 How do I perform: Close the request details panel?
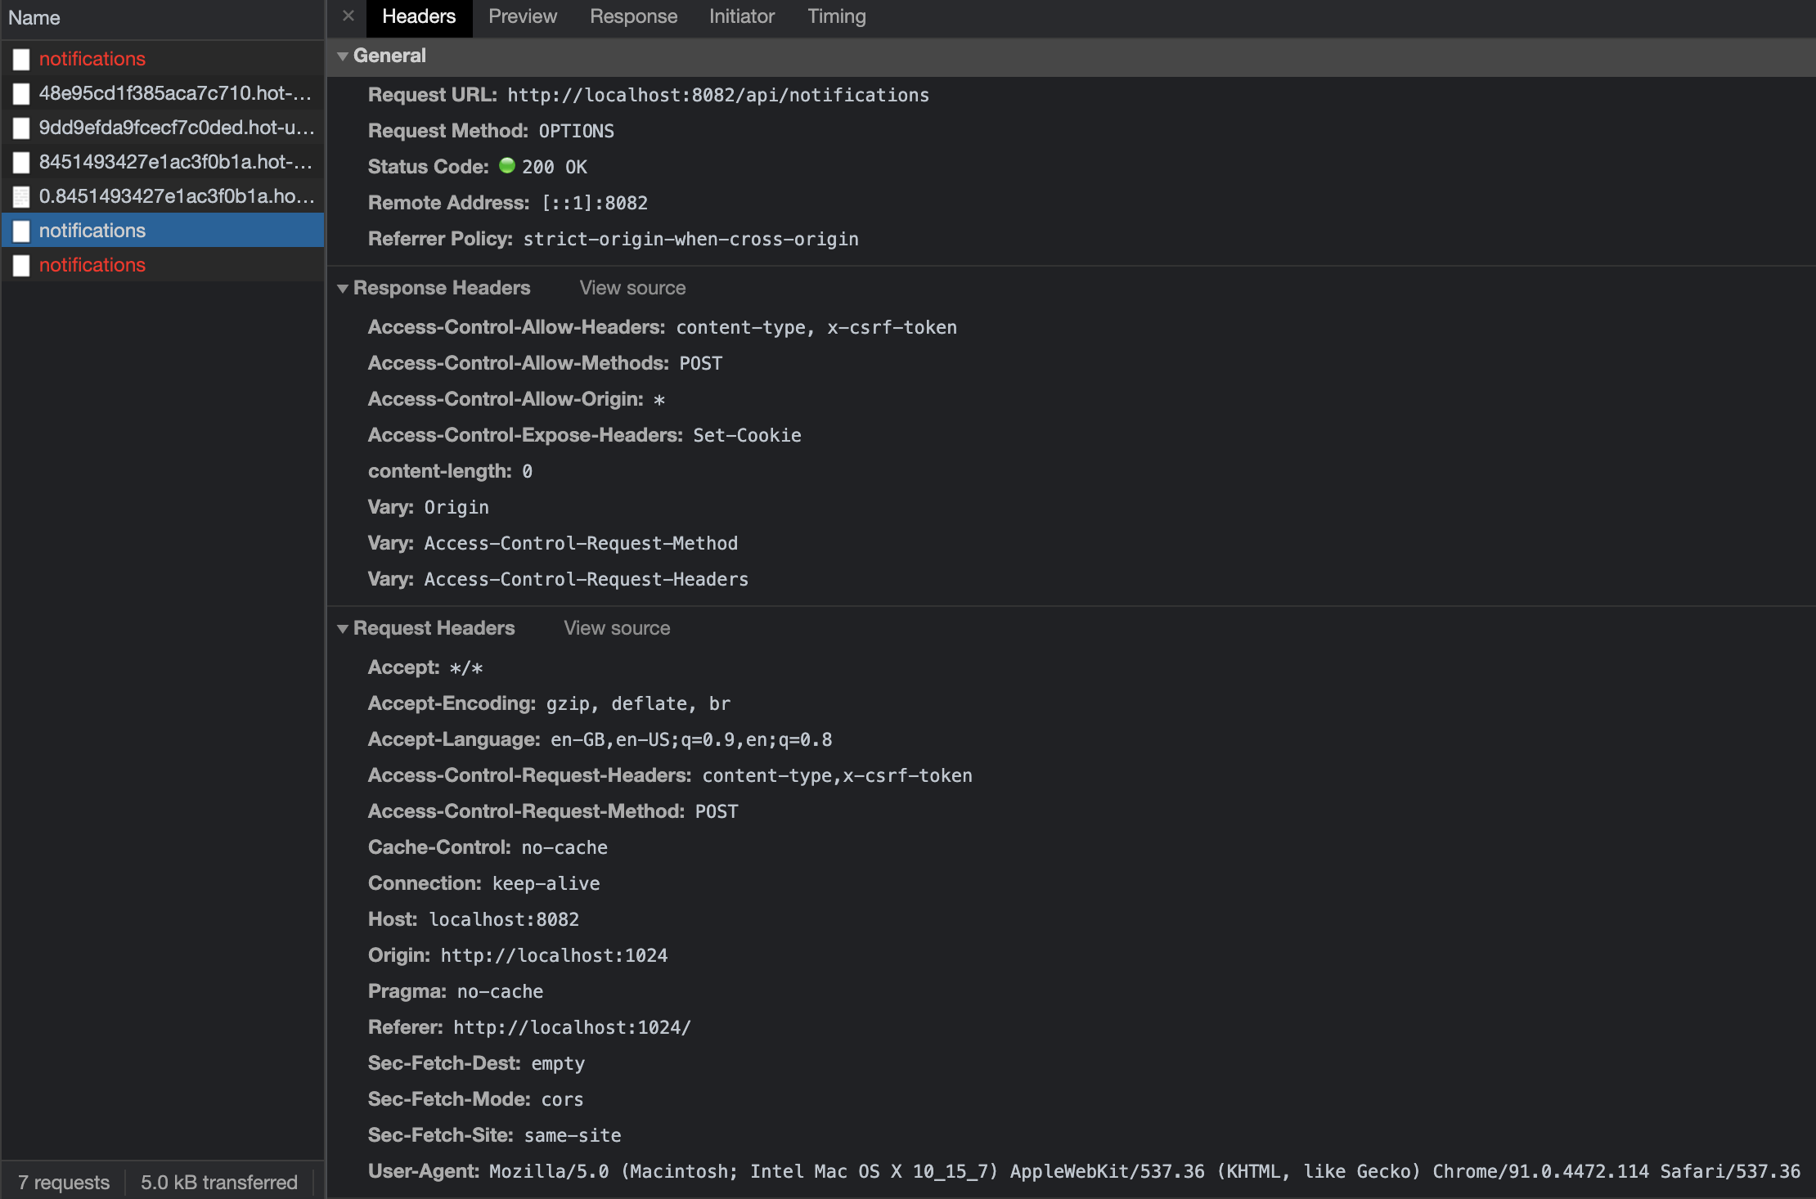[348, 16]
